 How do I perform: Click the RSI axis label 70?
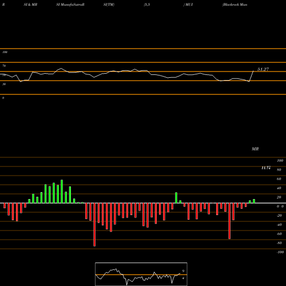(x=4, y=66)
